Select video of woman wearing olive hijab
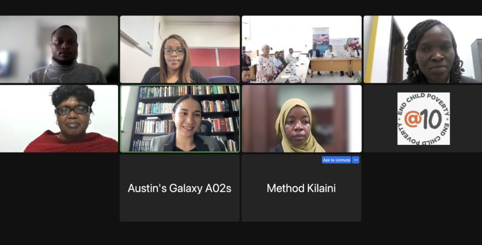 click(302, 119)
